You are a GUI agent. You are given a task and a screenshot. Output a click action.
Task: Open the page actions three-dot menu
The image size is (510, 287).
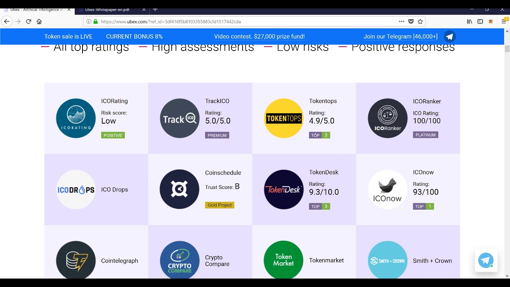tap(402, 22)
